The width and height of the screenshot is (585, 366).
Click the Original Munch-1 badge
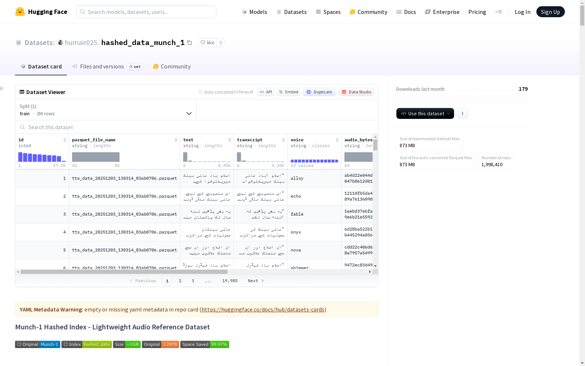point(38,344)
